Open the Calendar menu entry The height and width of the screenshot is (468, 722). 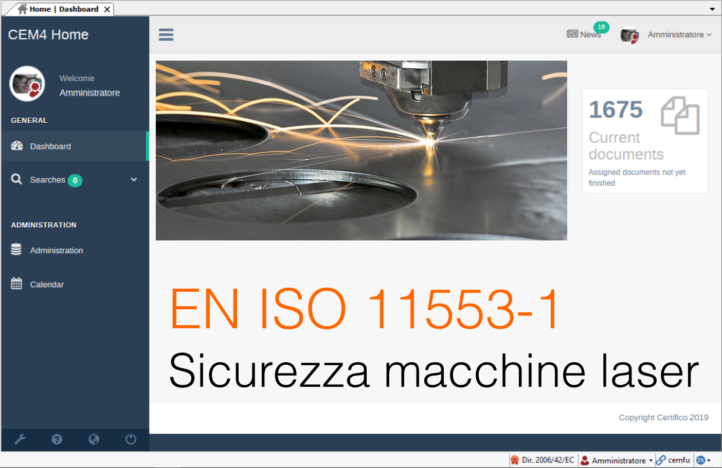(47, 284)
